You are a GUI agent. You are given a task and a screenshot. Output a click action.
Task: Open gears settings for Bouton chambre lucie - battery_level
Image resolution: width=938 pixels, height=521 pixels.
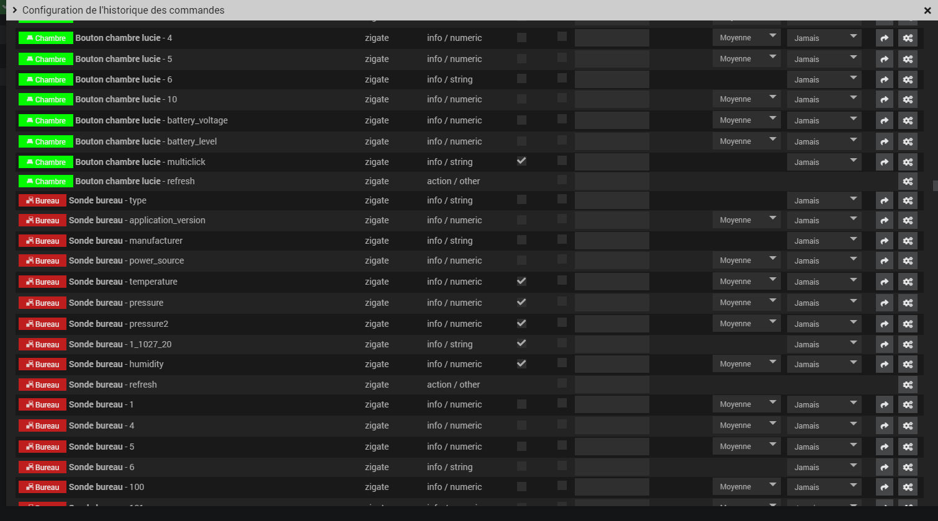pyautogui.click(x=908, y=141)
